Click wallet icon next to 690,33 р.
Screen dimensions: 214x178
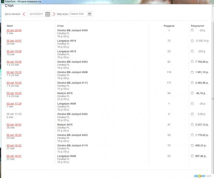(192, 145)
